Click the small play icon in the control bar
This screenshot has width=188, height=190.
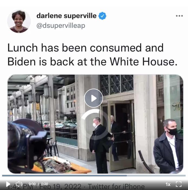click(x=8, y=184)
